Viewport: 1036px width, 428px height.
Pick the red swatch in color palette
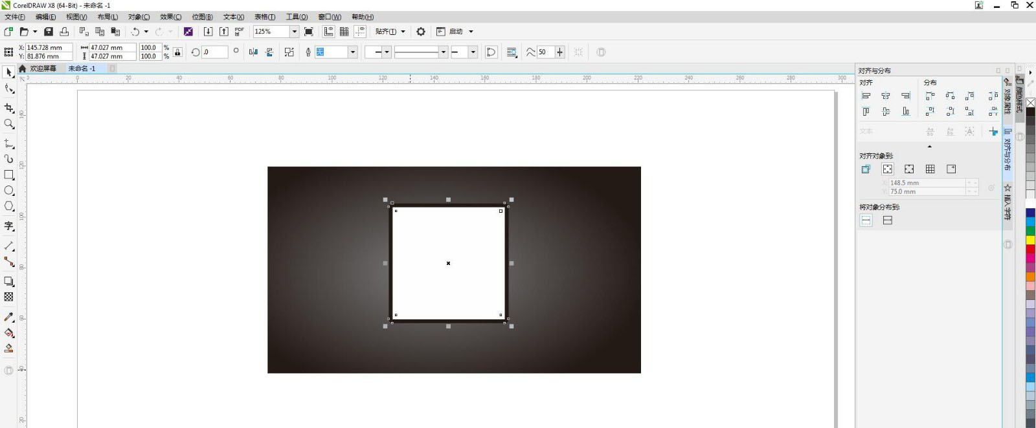pyautogui.click(x=1030, y=249)
